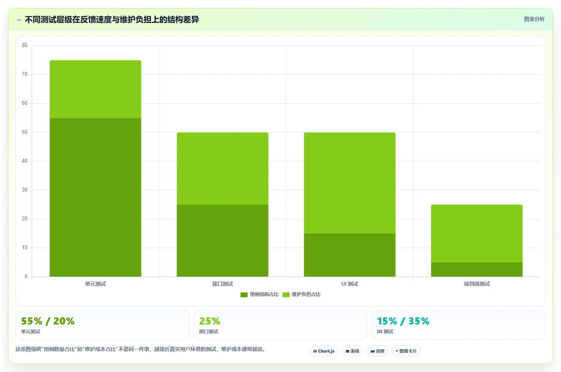Select the 表格 tag chip
The height and width of the screenshot is (372, 561).
click(352, 351)
